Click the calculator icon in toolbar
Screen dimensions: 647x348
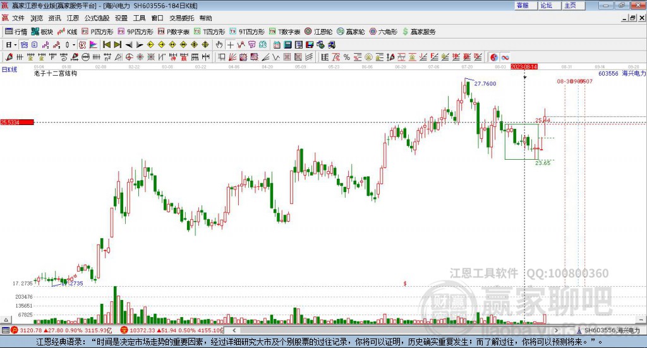click(x=287, y=45)
